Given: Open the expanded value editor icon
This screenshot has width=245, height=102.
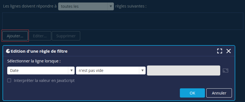Looking at the screenshot, I should (x=225, y=71).
